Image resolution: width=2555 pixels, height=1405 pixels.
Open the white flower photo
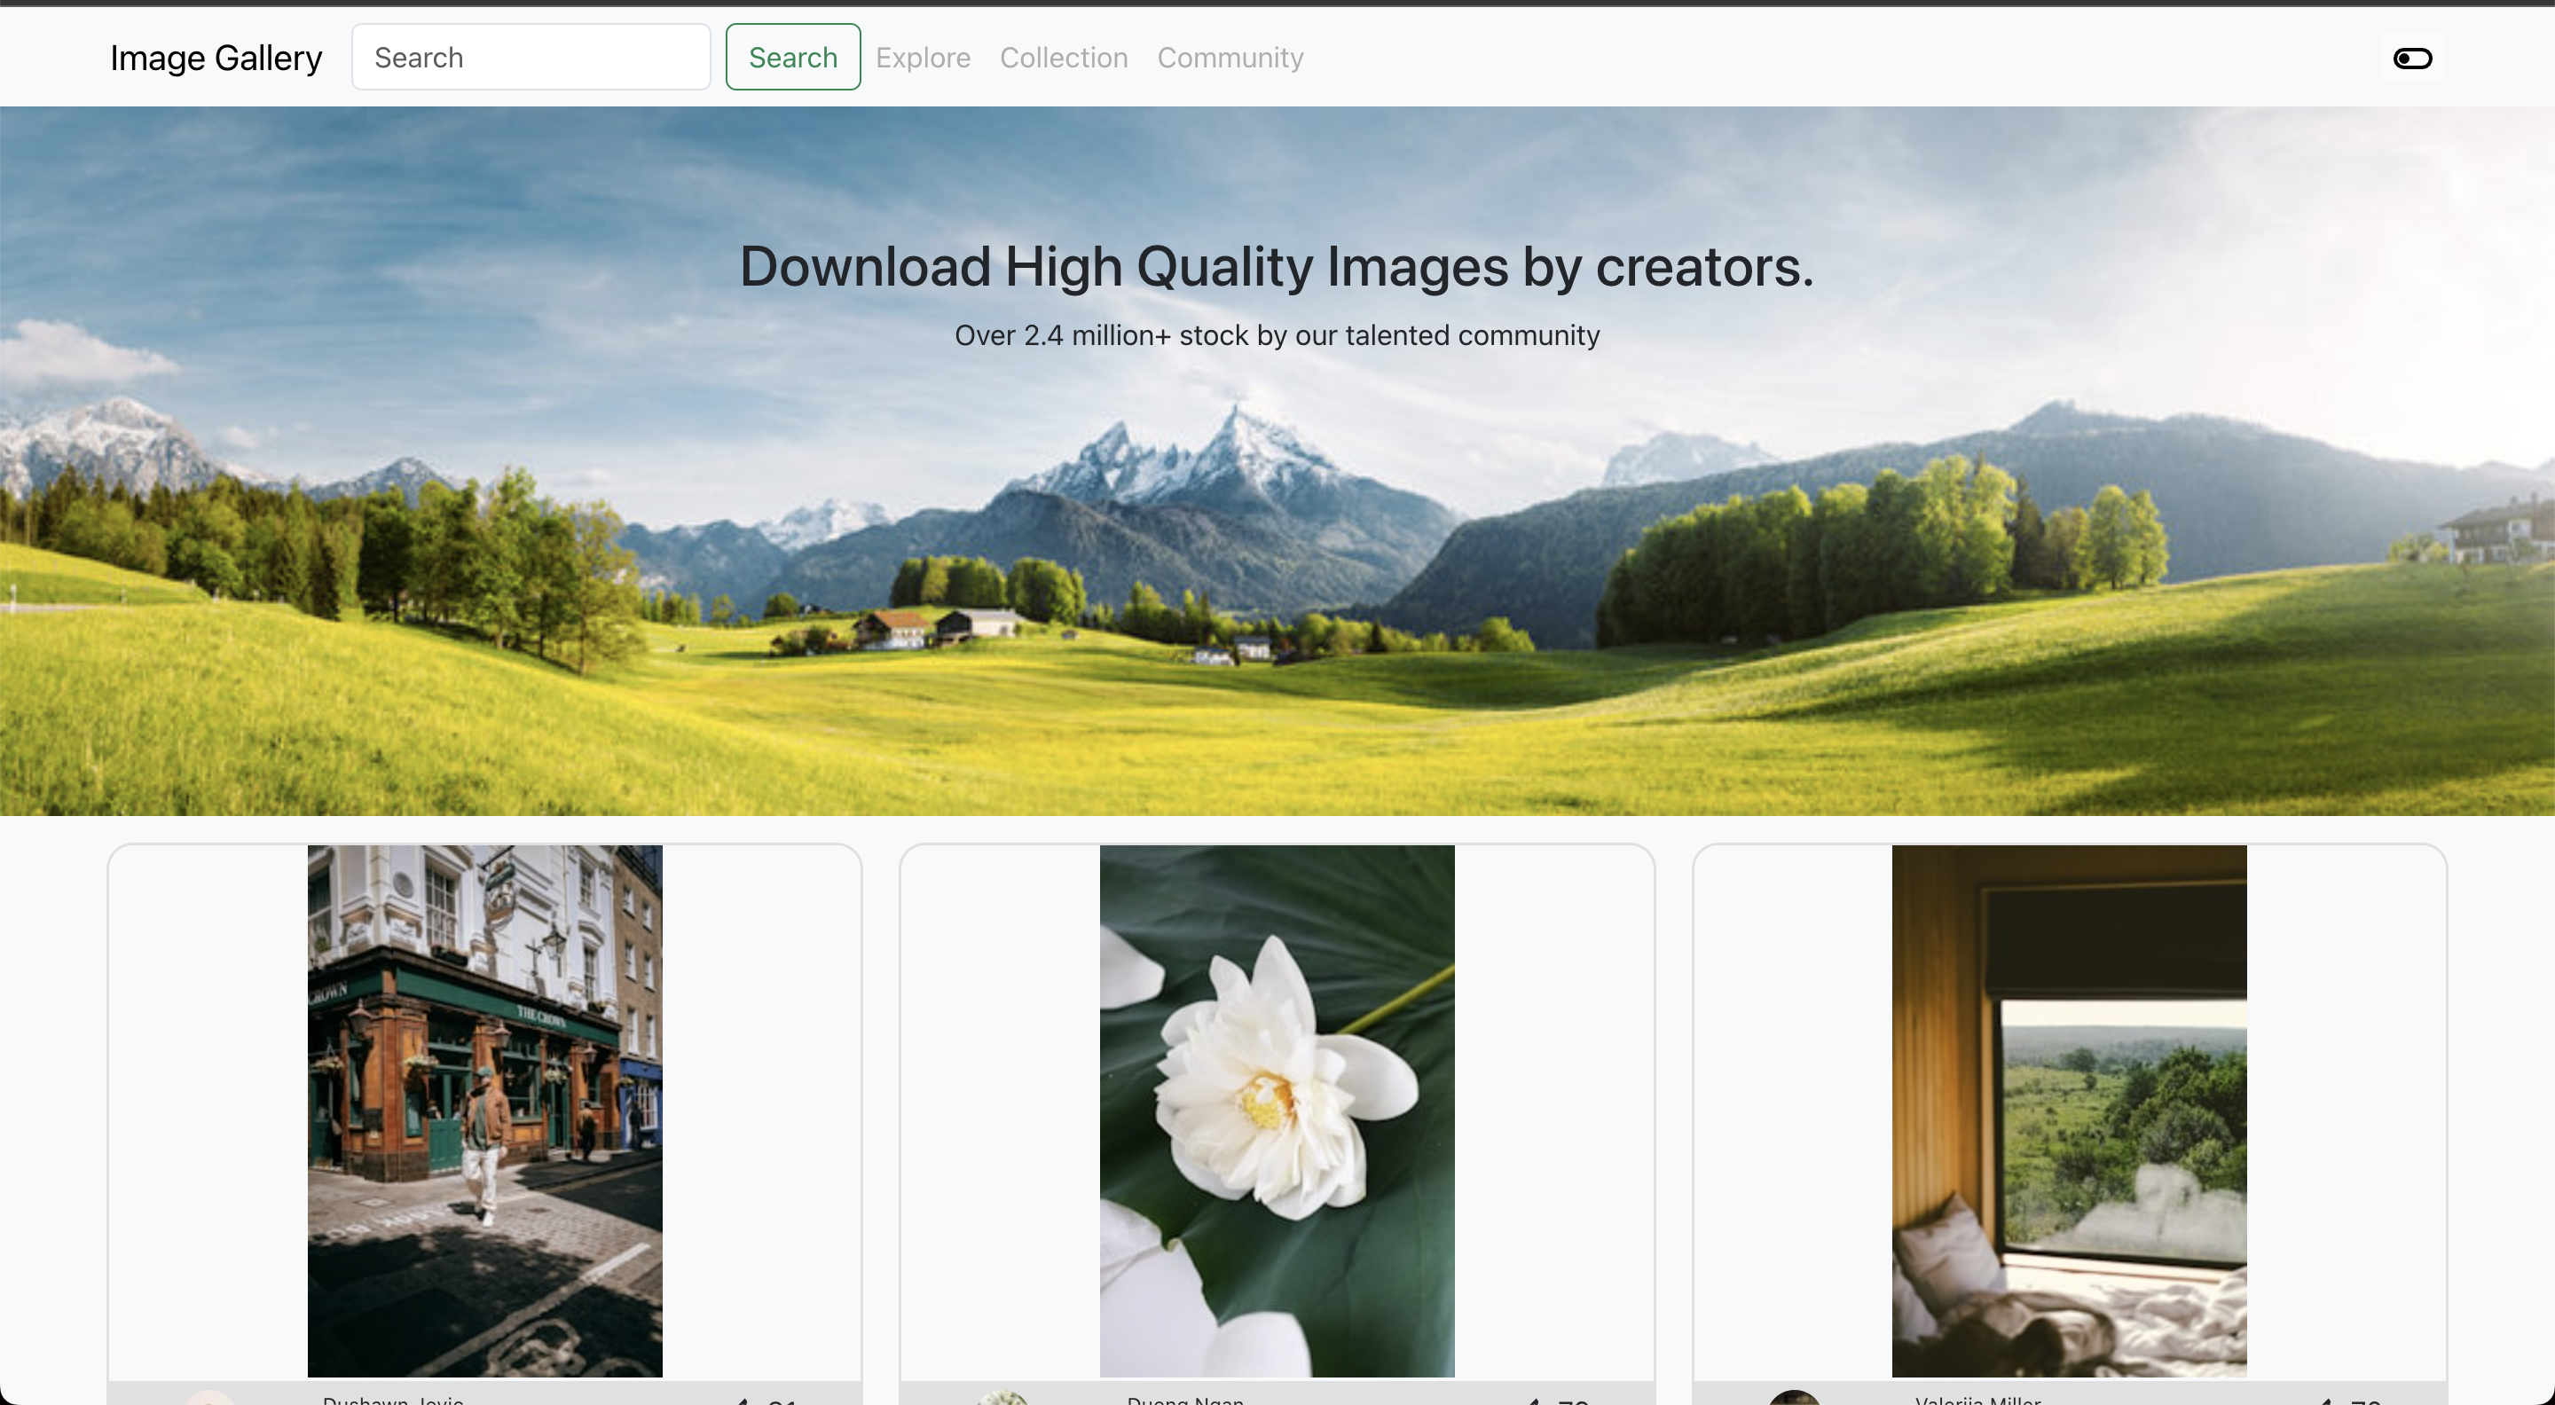(x=1277, y=1111)
